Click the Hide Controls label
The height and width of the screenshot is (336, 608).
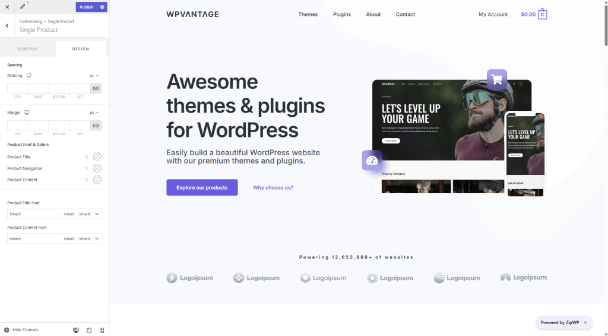(x=25, y=330)
